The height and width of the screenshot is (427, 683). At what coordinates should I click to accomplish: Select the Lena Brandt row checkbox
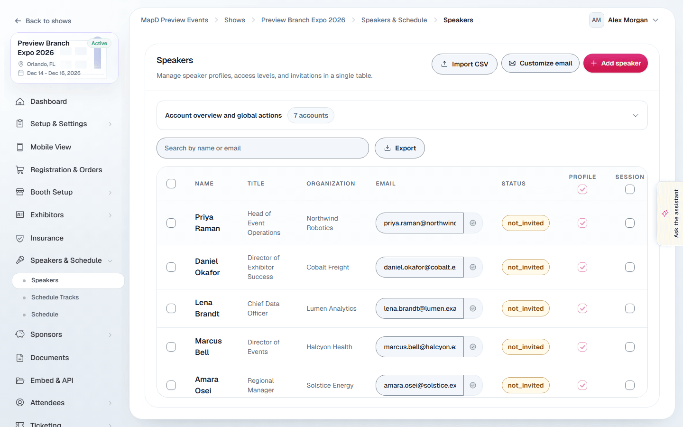click(171, 308)
